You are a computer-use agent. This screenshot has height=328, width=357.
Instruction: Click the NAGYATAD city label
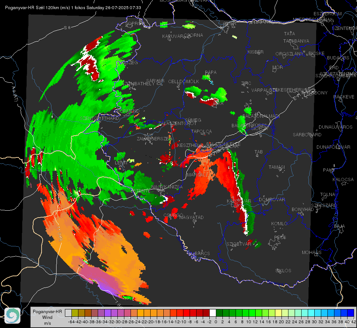tap(191, 217)
